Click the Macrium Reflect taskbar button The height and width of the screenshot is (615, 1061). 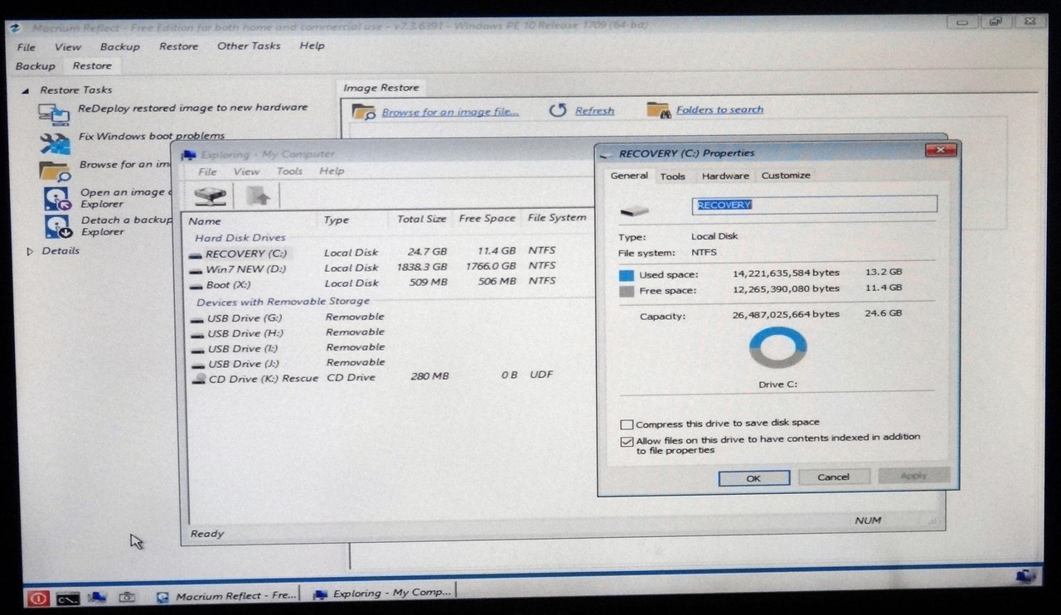tap(226, 596)
